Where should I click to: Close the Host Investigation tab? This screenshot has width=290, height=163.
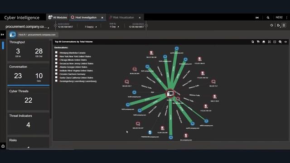click(x=102, y=18)
